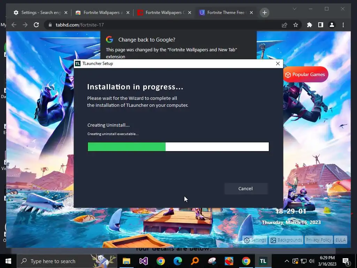The height and width of the screenshot is (268, 357).
Task: Go back to the previous page
Action: pyautogui.click(x=14, y=25)
